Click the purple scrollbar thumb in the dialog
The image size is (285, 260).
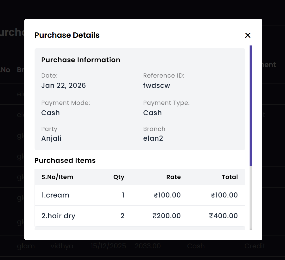(x=251, y=105)
